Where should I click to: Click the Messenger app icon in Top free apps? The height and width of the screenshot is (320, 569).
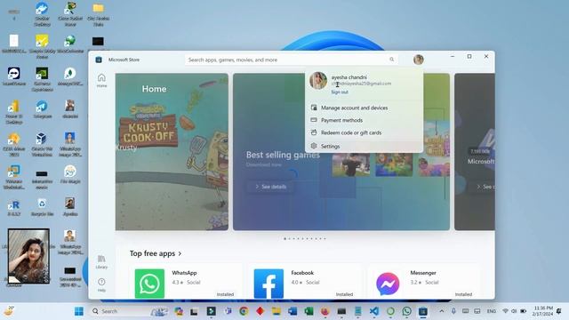[388, 284]
